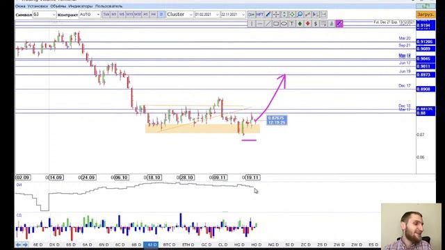Switch to the 6B D tab
This screenshot has height=250, width=445.
pos(136,244)
